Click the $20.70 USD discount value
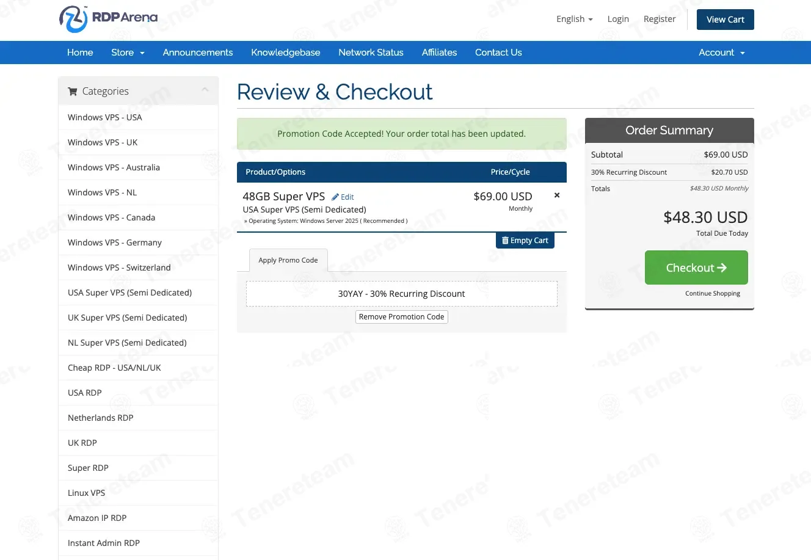The width and height of the screenshot is (811, 560). [x=729, y=172]
